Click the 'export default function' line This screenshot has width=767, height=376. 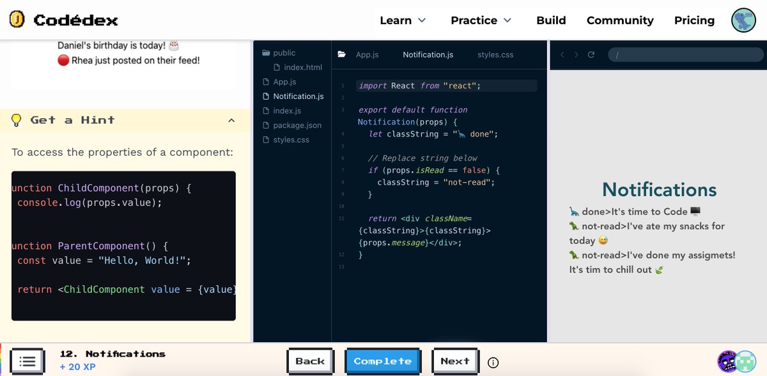tap(413, 110)
